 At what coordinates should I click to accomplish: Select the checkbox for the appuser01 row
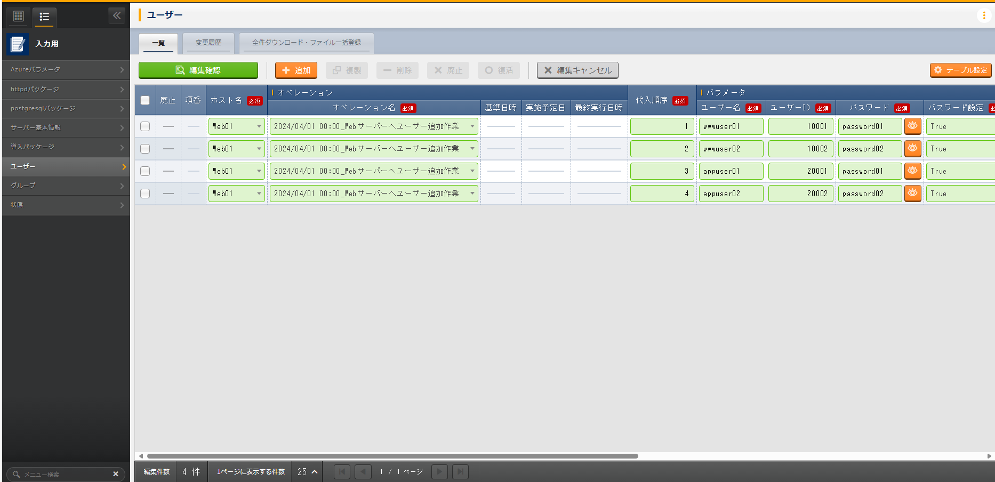pos(145,171)
